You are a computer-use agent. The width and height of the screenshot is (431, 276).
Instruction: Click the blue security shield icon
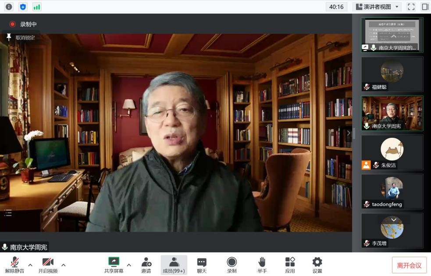point(23,7)
